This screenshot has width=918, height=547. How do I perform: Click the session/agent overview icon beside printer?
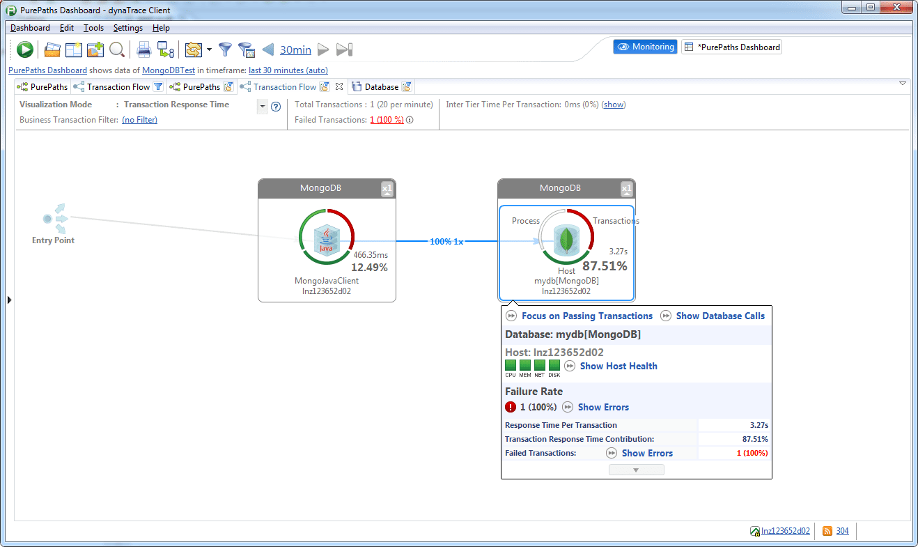pyautogui.click(x=165, y=49)
